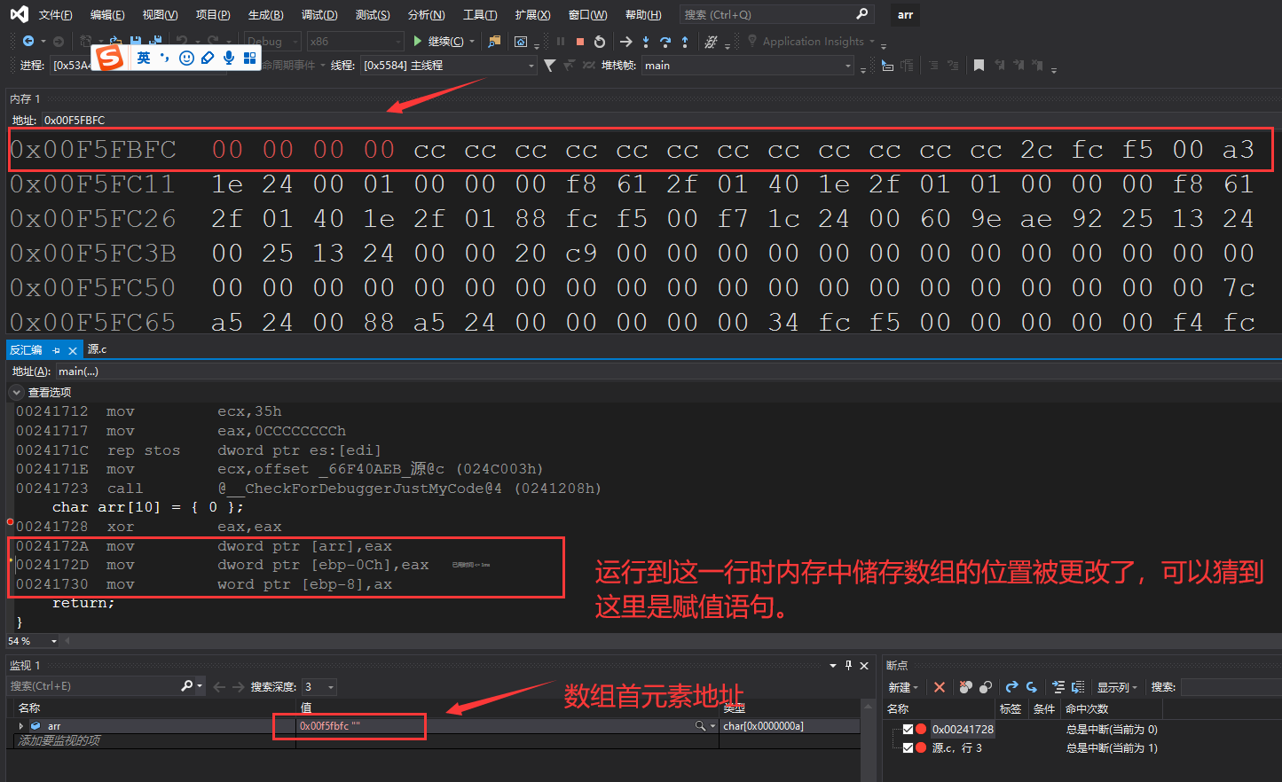Close the Disassembly tab
Image resolution: width=1282 pixels, height=782 pixels.
[73, 350]
